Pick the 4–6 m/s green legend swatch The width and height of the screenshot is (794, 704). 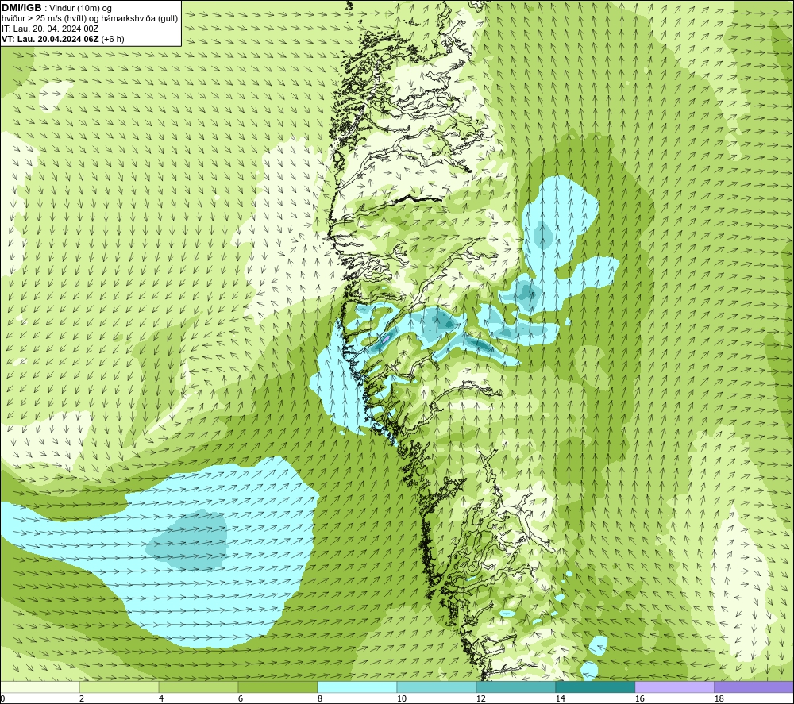tap(198, 687)
